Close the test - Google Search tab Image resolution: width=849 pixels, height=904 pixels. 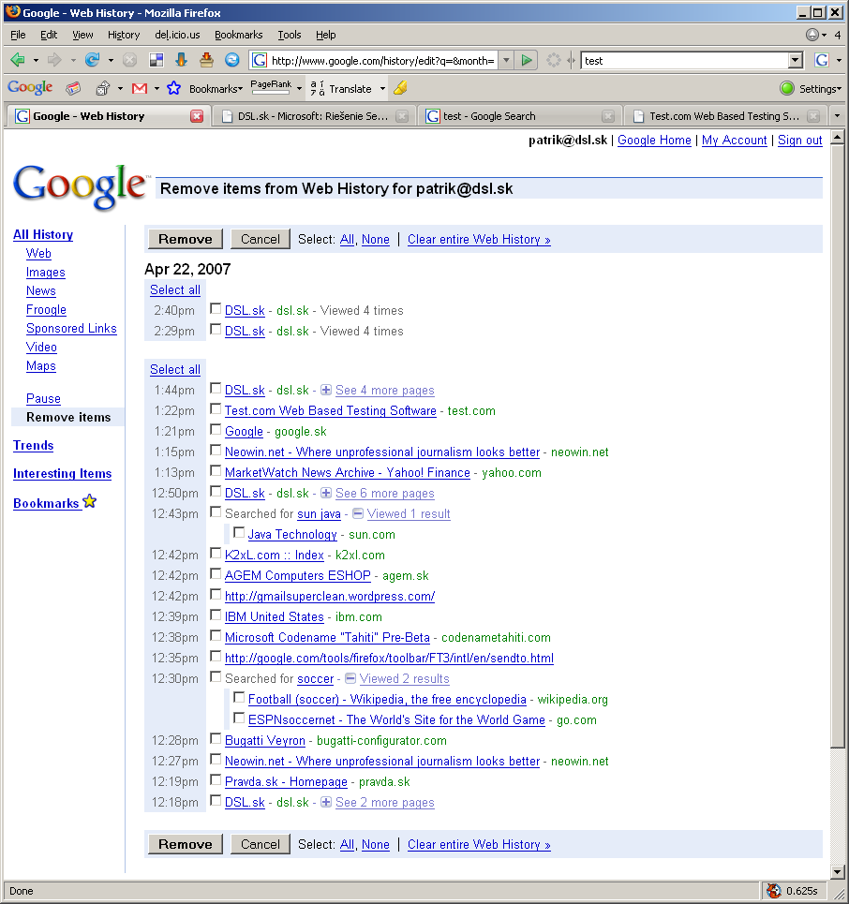(608, 116)
